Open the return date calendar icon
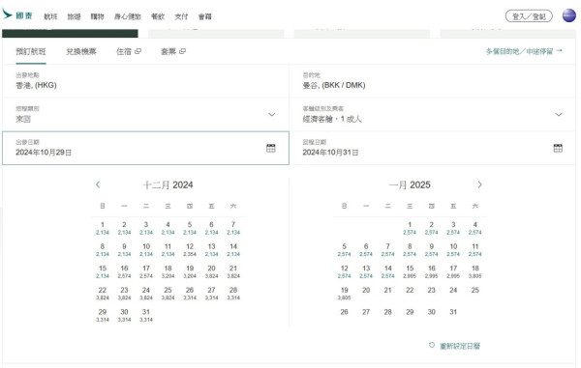 click(x=558, y=148)
